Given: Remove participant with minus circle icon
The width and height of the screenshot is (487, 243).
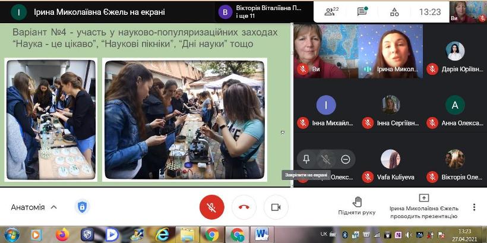Looking at the screenshot, I should click(x=346, y=159).
